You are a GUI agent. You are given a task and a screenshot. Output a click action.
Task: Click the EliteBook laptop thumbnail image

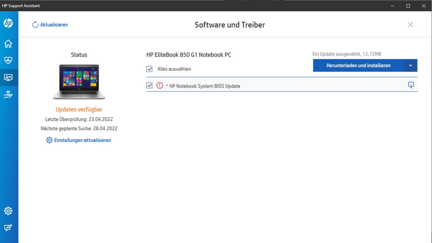click(x=79, y=82)
